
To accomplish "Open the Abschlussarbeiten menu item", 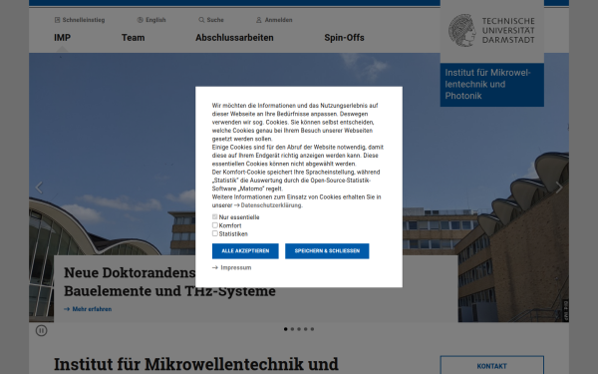I will [234, 38].
